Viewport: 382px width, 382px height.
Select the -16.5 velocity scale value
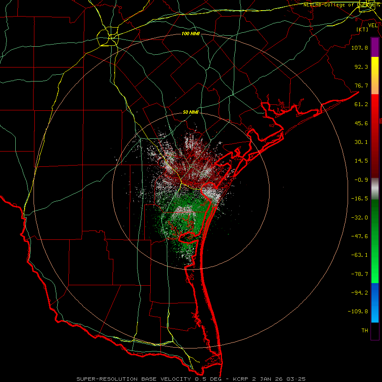[x=360, y=199]
